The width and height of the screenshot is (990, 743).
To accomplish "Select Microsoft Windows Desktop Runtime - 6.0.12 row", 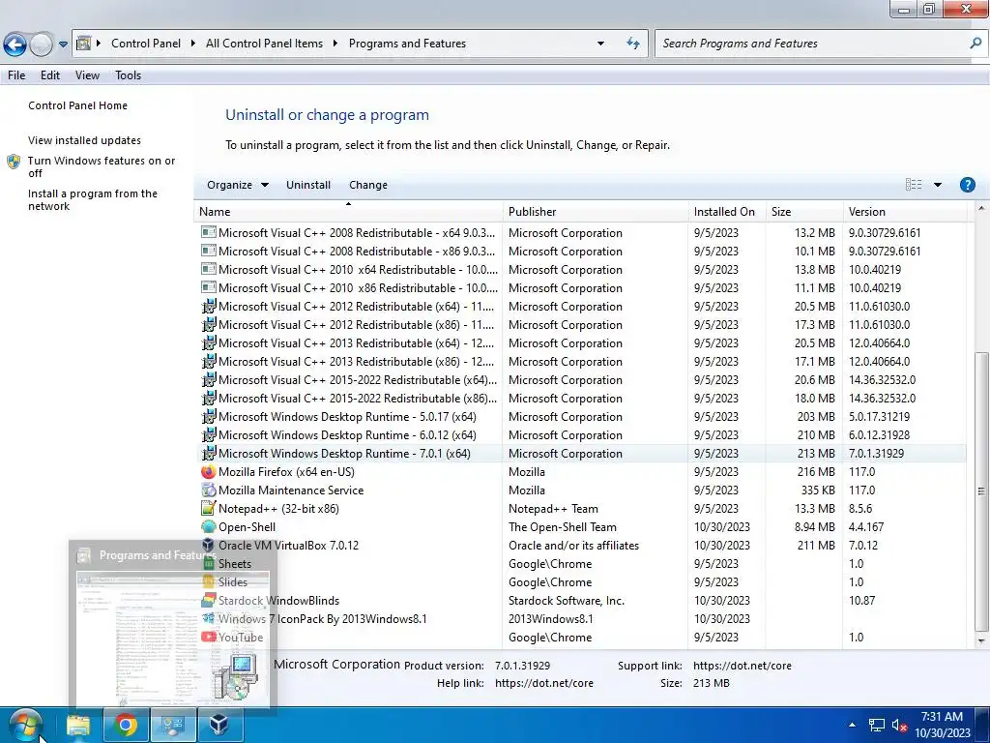I will [x=580, y=435].
